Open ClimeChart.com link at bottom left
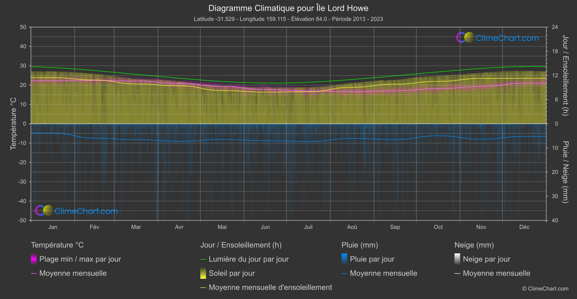577x299 pixels. pos(86,211)
